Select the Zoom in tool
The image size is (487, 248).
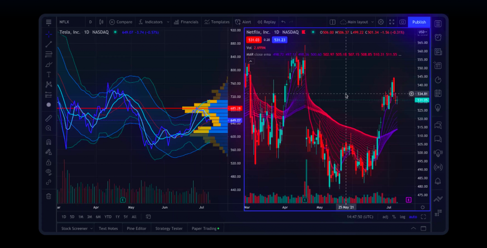click(x=49, y=128)
